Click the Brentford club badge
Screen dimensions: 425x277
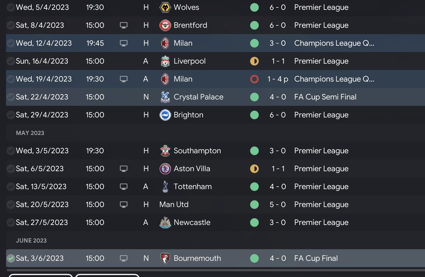[165, 25]
